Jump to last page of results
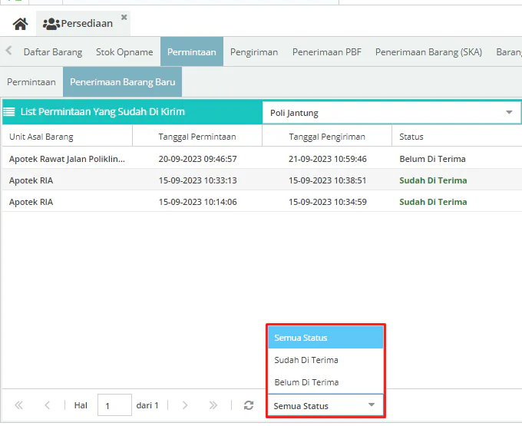 (213, 405)
